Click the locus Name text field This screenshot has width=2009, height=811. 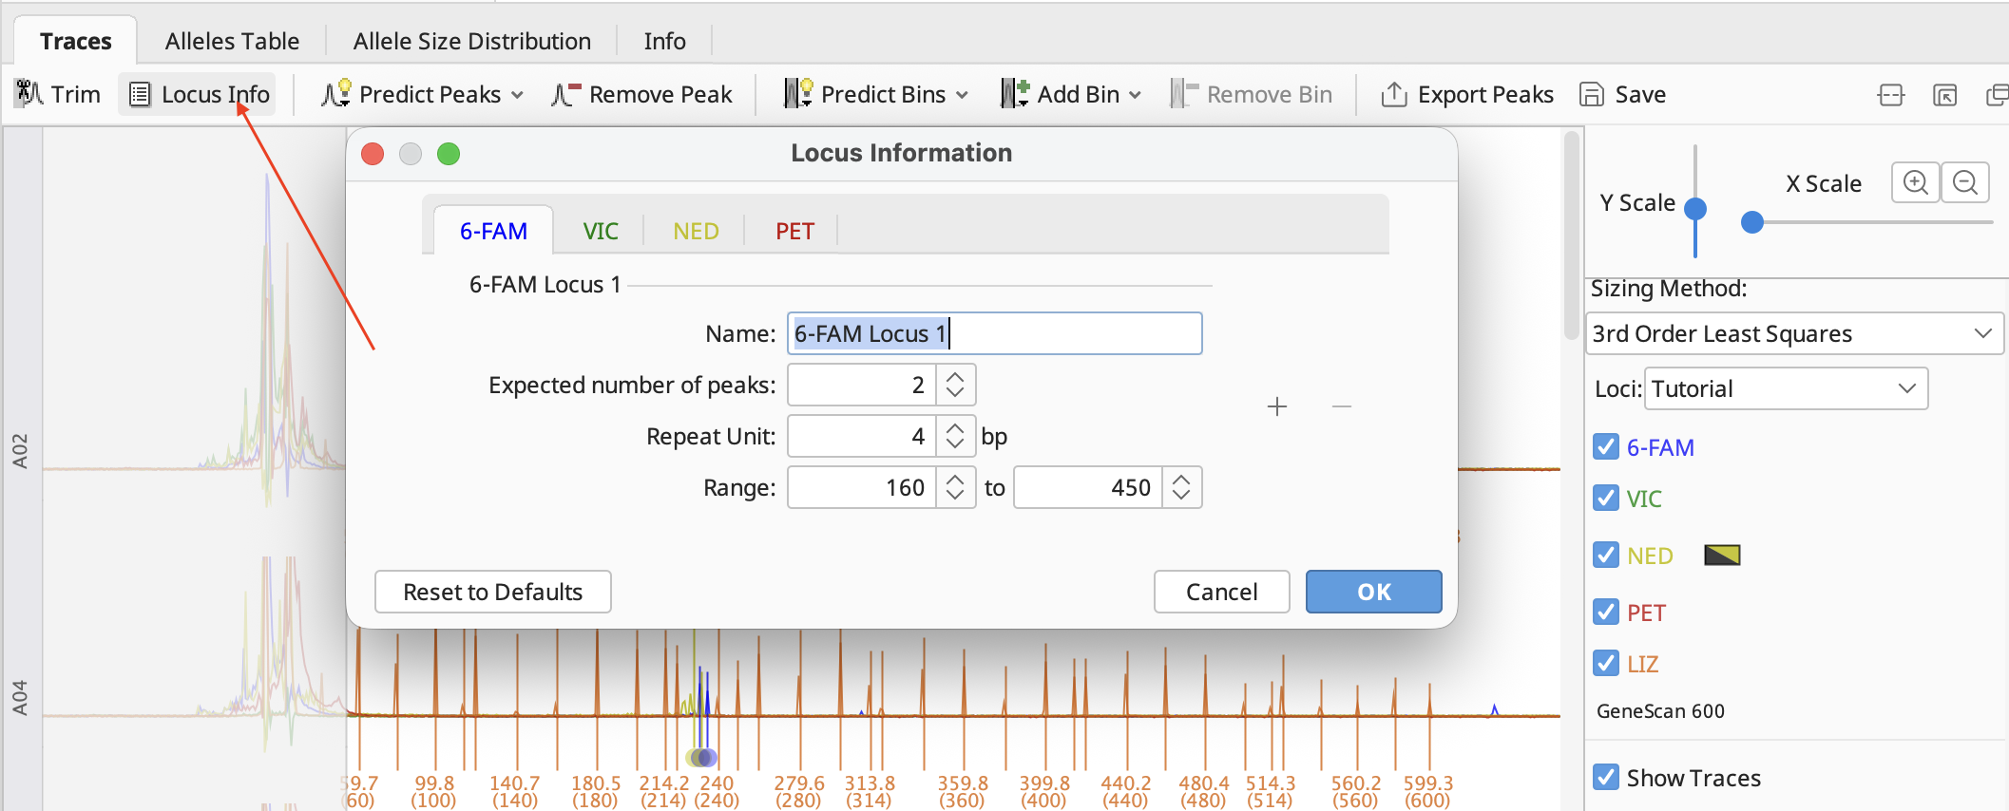click(994, 333)
